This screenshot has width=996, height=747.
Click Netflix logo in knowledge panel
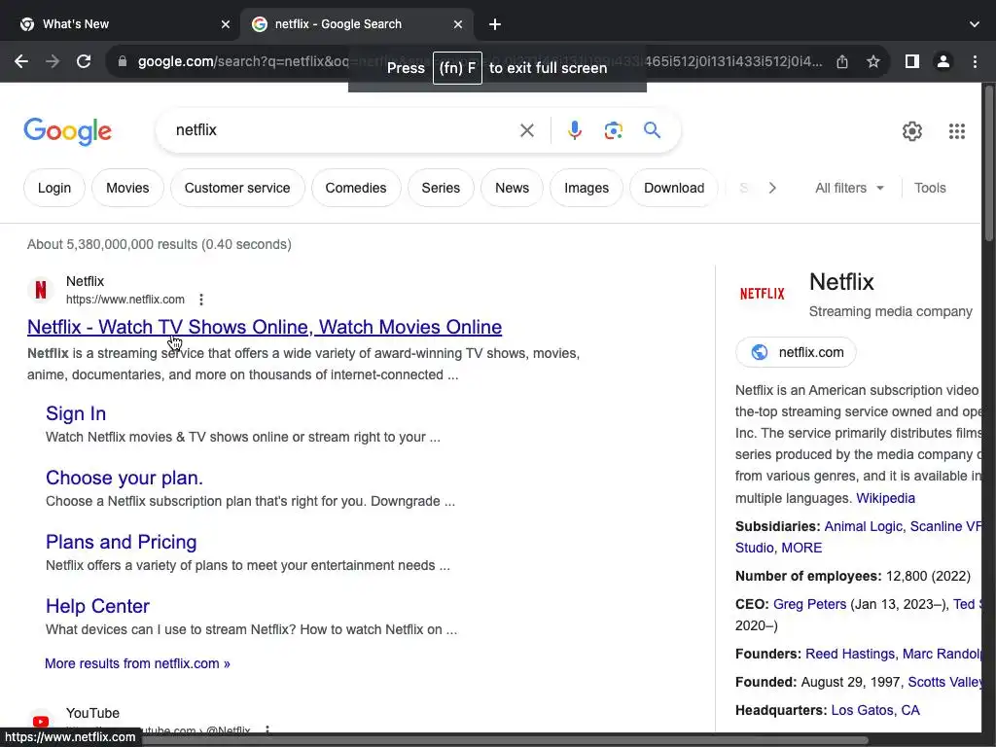tap(762, 294)
